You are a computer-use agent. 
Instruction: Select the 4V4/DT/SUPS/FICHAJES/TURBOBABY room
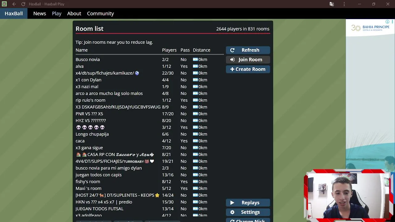point(150,161)
